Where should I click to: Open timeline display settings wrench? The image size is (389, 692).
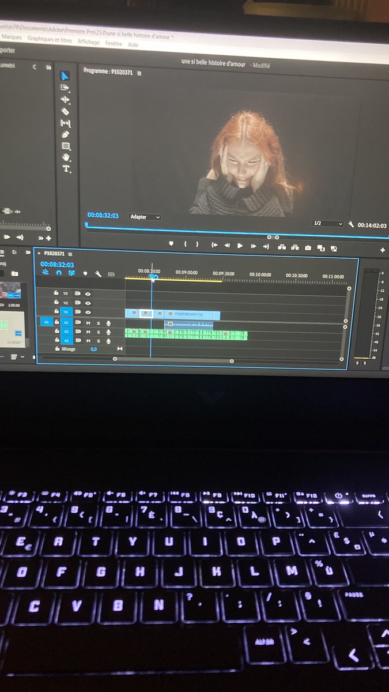(98, 274)
